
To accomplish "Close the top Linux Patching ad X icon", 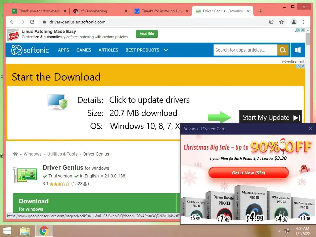I will (x=303, y=30).
